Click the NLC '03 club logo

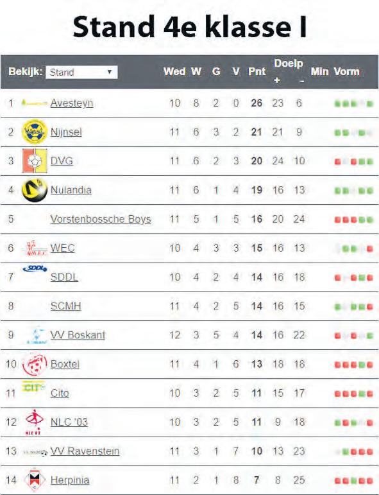click(34, 422)
